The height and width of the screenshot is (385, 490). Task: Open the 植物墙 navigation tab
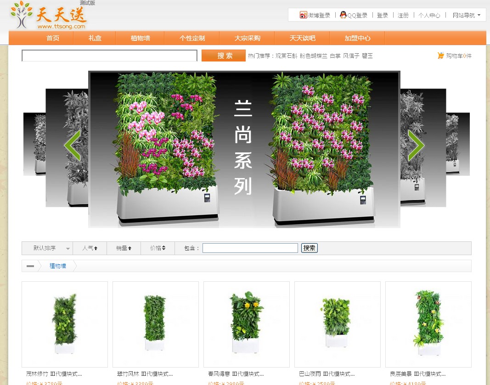tap(141, 38)
